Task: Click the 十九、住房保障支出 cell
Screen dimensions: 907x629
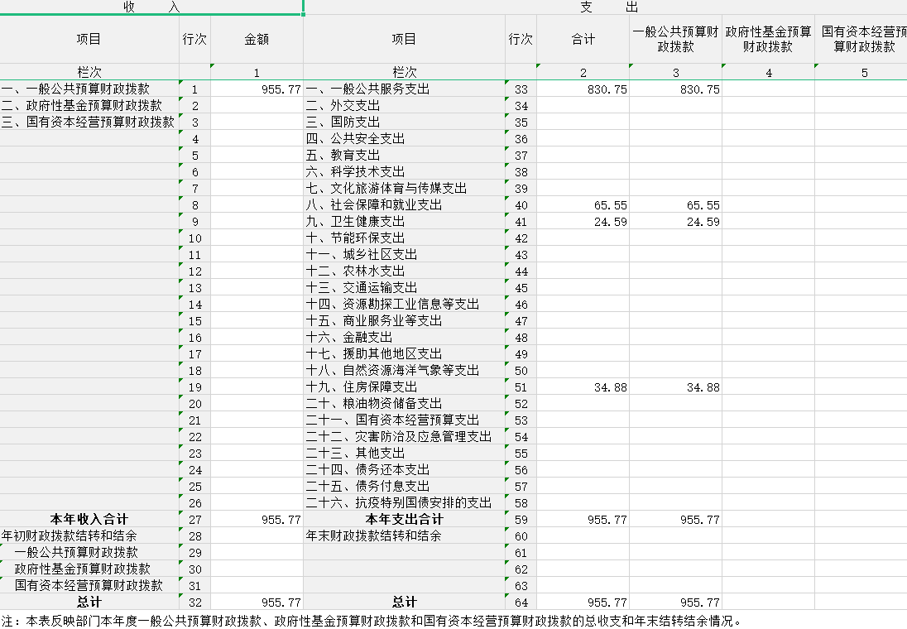Action: tap(404, 387)
